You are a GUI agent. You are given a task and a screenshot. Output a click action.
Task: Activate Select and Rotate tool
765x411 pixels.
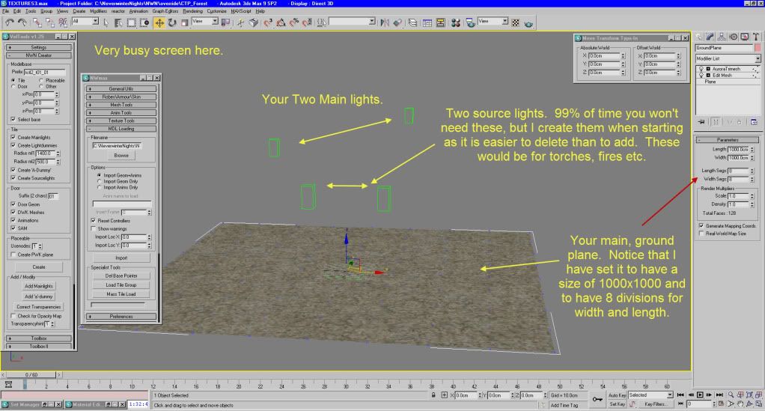point(172,22)
